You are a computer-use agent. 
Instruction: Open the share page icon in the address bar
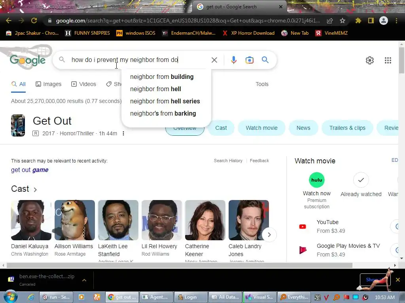tap(330, 21)
